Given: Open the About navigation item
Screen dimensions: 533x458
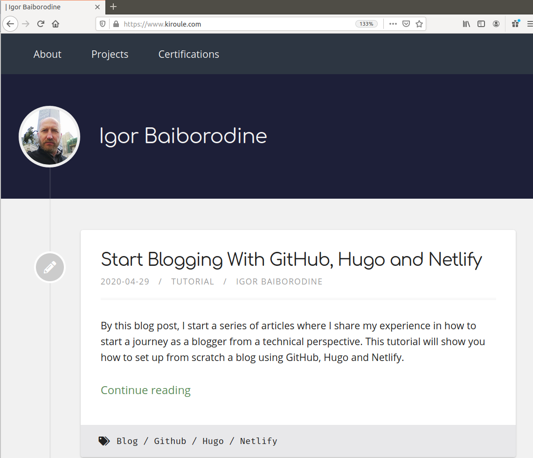Looking at the screenshot, I should (x=47, y=54).
